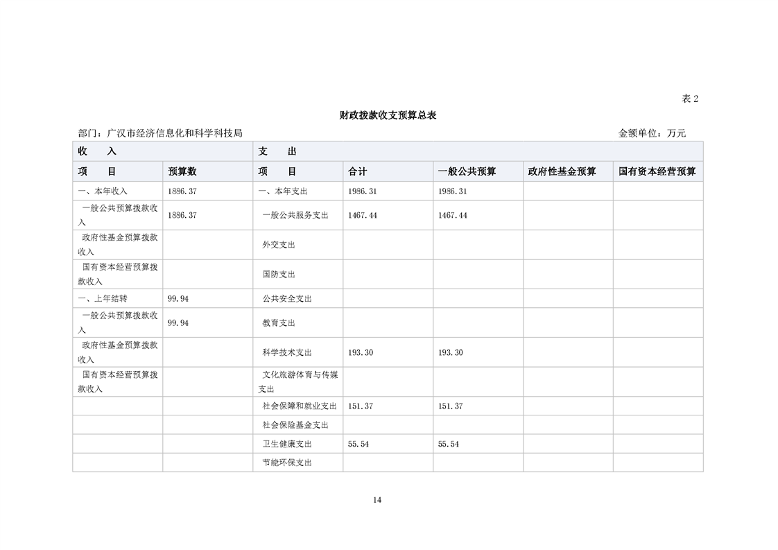Click the row label 社会保险基金支出
Image resolution: width=778 pixels, height=550 pixels.
(295, 425)
